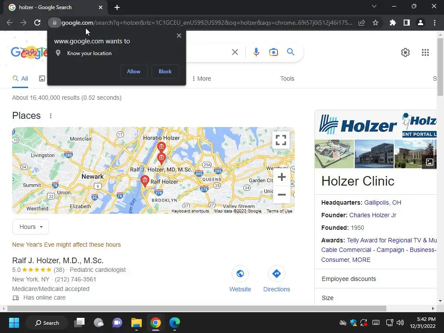Open Places section three-dot options

[x=51, y=116]
